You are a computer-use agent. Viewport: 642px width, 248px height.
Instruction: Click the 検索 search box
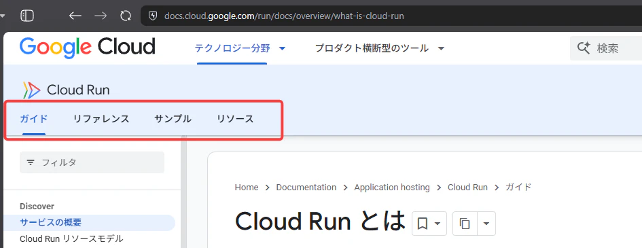tap(606, 48)
